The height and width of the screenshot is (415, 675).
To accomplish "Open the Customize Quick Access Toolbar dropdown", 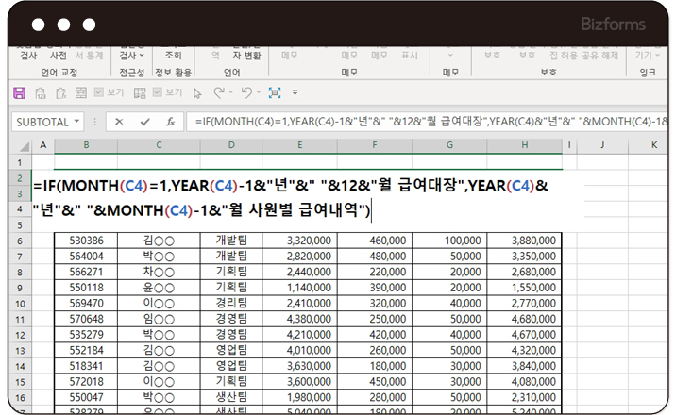I will [x=295, y=92].
